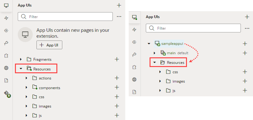Click circular services icon beside Fragments panel
This screenshot has height=120, width=253.
6,31
